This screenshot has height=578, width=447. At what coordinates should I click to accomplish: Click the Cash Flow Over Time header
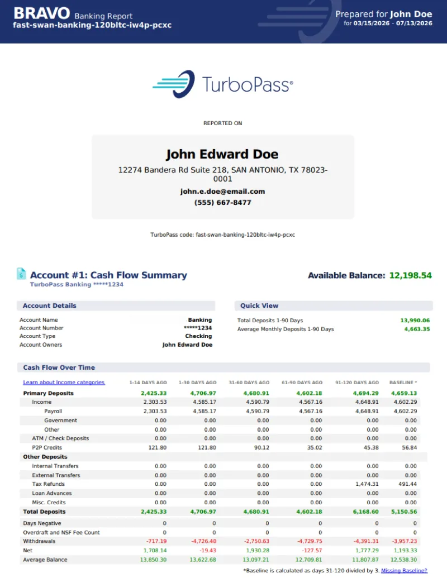coord(223,367)
